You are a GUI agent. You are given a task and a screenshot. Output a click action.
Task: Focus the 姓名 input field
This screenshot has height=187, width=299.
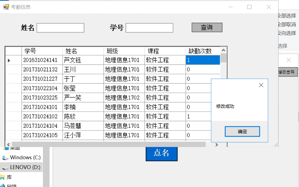pos(60,28)
